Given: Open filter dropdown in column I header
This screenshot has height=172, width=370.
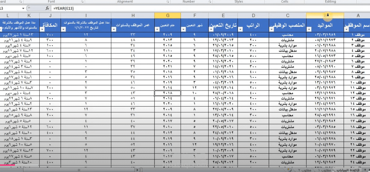Looking at the screenshot, I should pos(64,30).
